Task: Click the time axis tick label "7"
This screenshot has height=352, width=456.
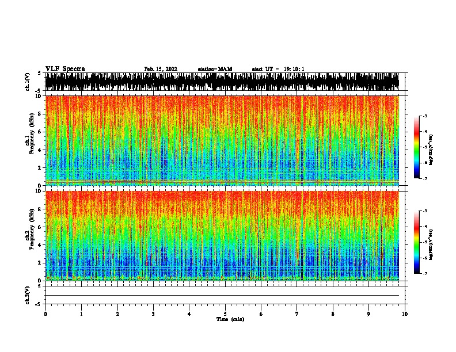Action: 297,314
